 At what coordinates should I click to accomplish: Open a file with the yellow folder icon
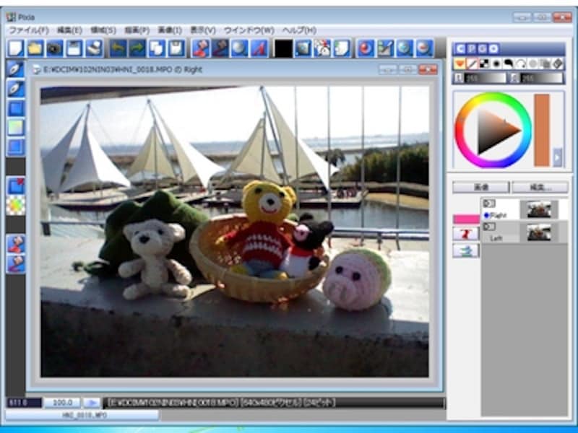35,48
